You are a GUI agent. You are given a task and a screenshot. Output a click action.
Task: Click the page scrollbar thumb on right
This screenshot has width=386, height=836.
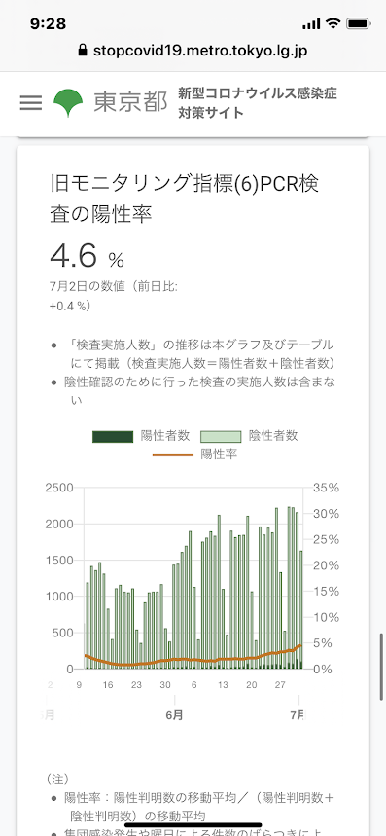coord(382,667)
